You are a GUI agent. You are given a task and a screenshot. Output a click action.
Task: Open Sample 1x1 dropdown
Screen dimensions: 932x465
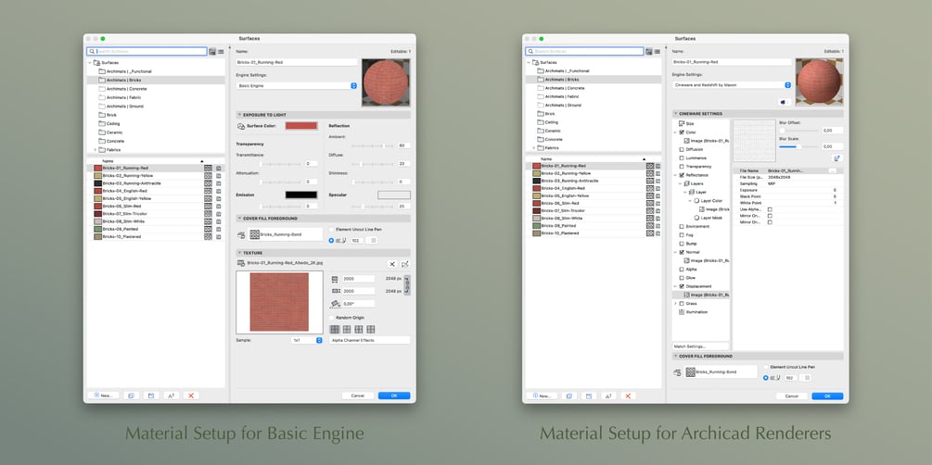point(307,340)
